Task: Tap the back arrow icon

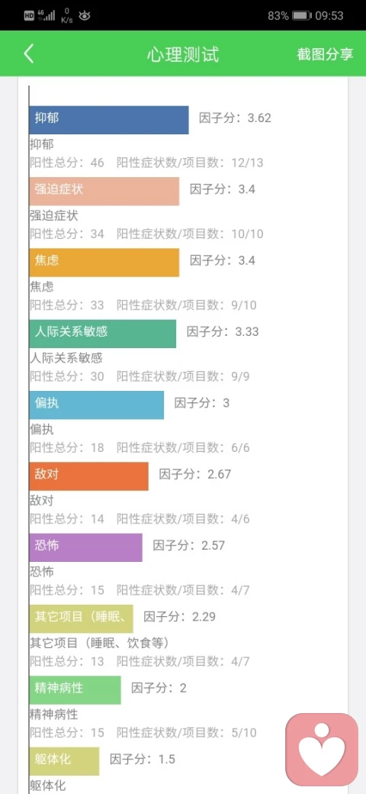Action: coord(29,53)
